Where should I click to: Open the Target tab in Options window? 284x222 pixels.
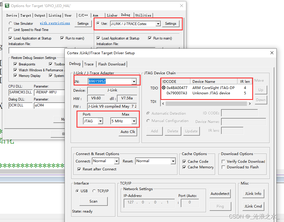click(x=26, y=15)
